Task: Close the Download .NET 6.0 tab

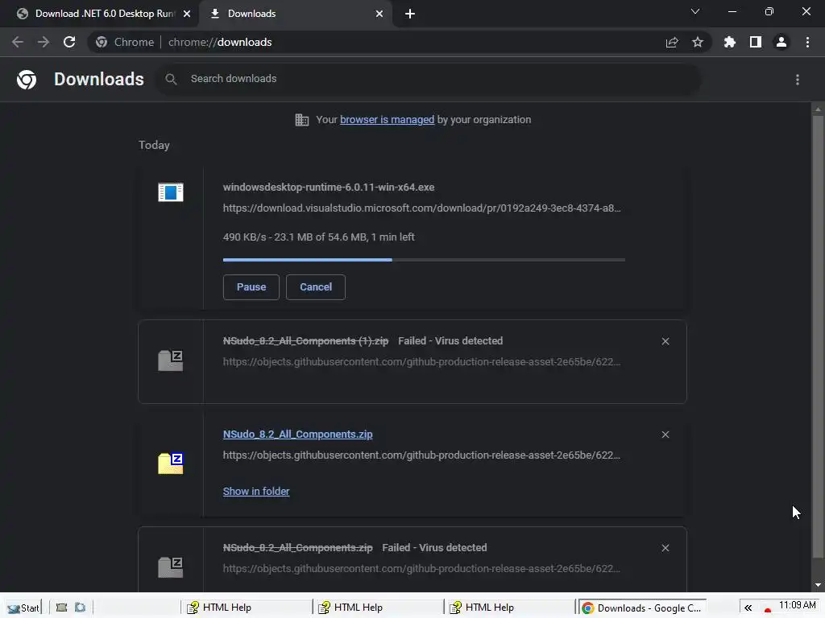Action: tap(187, 14)
